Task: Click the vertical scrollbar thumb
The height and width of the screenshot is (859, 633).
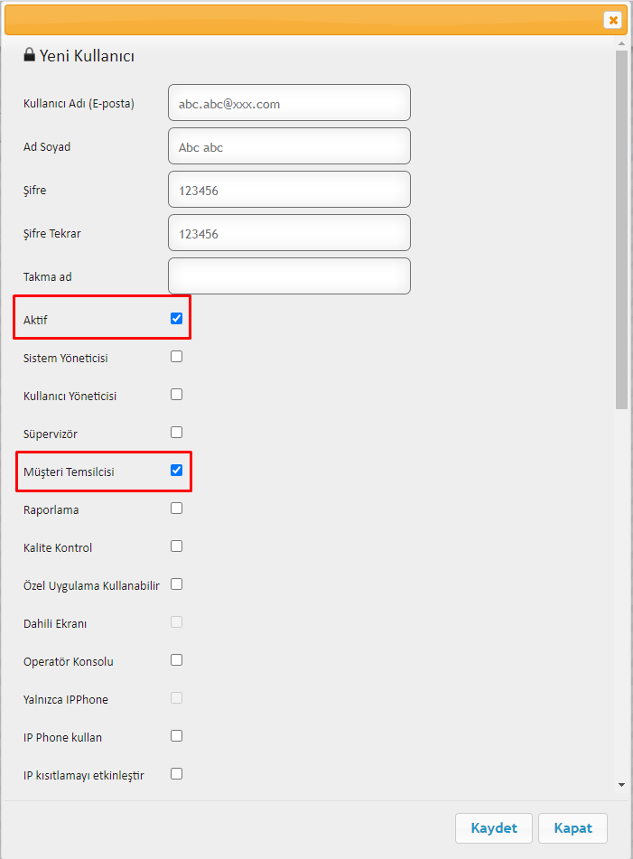Action: click(621, 230)
